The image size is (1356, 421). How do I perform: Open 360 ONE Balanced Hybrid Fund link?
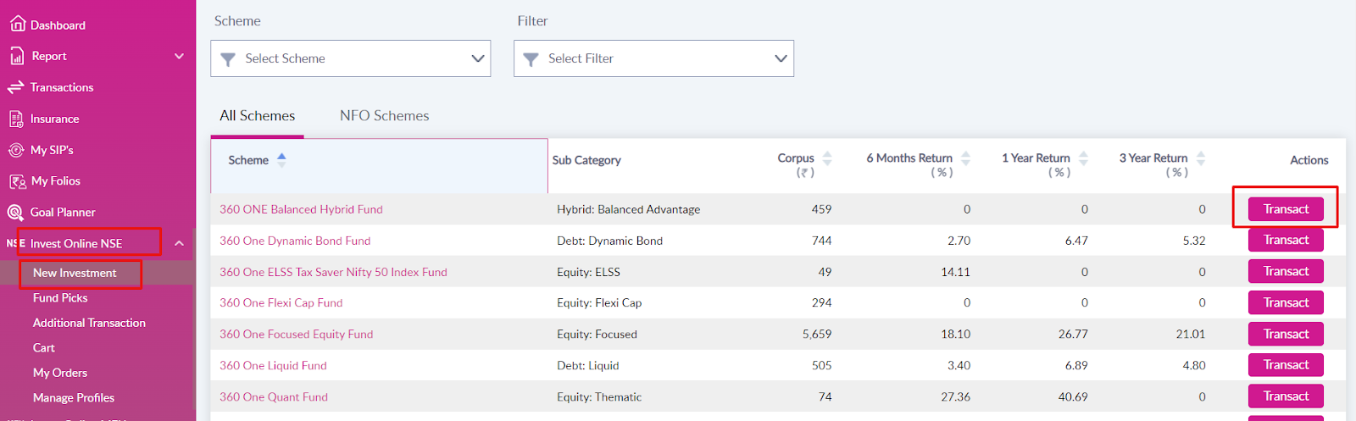[x=301, y=209]
